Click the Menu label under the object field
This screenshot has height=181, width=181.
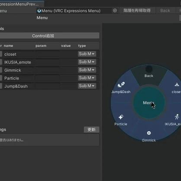[42, 18]
